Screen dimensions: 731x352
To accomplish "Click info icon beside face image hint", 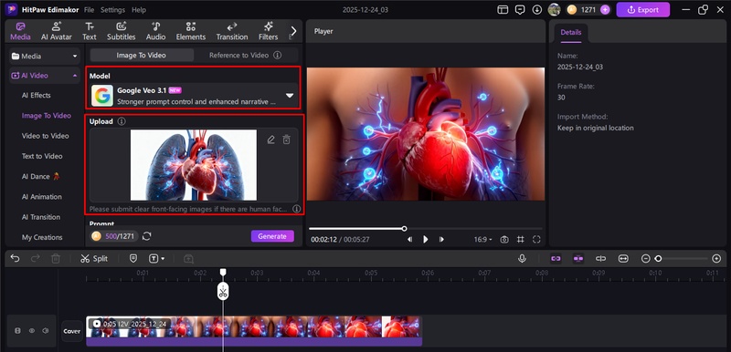I will [x=296, y=209].
